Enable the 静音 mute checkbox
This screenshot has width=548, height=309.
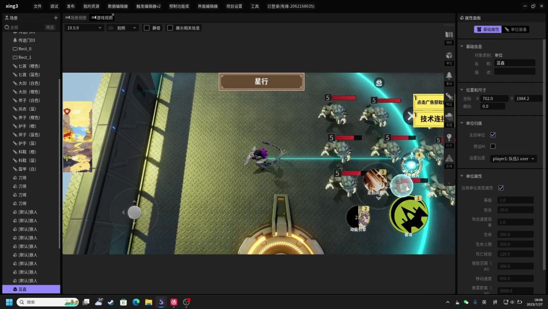point(147,28)
